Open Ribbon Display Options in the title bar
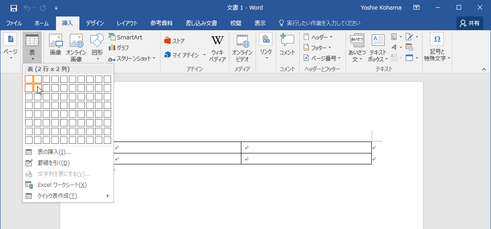The height and width of the screenshot is (229, 491). click(x=416, y=7)
